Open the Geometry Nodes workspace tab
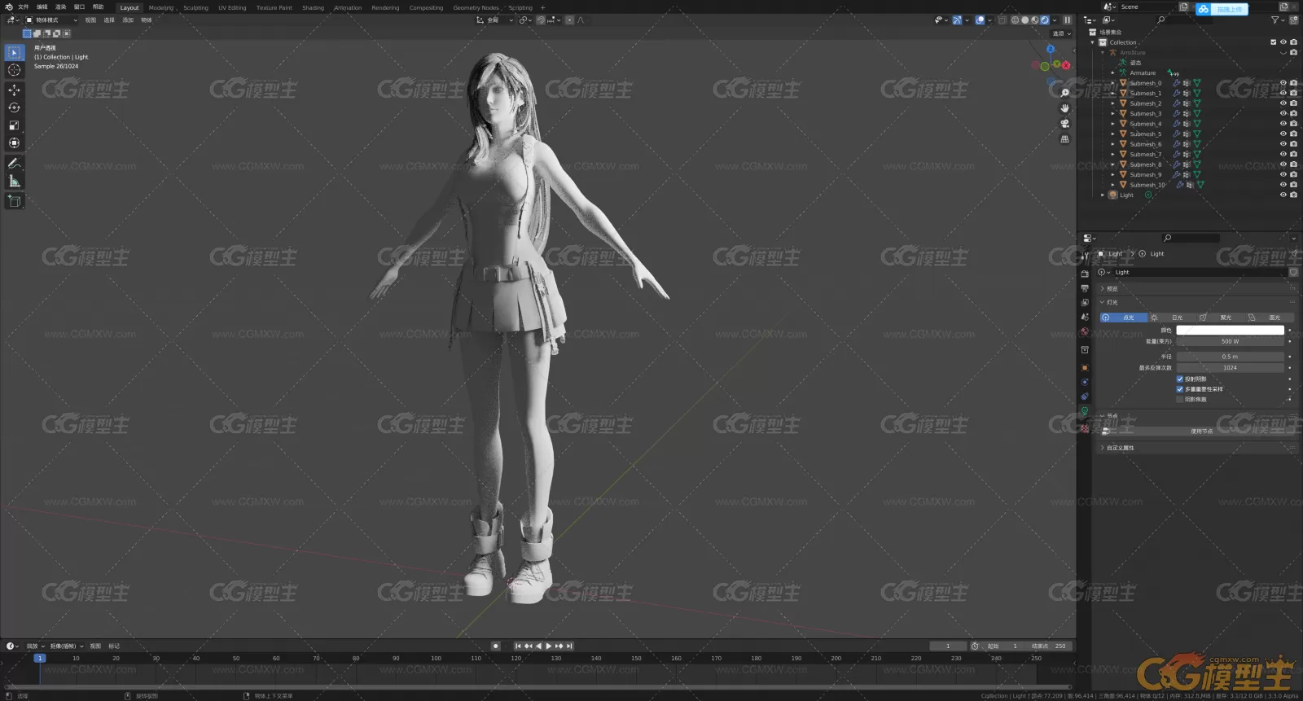The height and width of the screenshot is (701, 1303). 476,7
